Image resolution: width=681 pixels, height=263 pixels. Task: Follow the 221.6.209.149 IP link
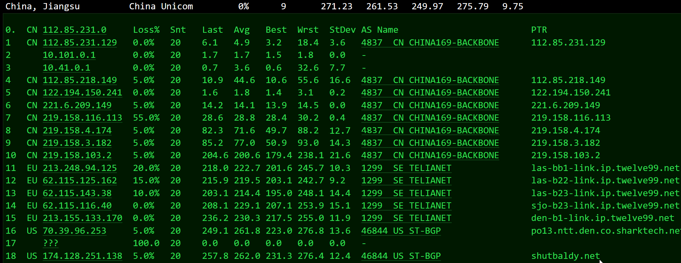77,105
